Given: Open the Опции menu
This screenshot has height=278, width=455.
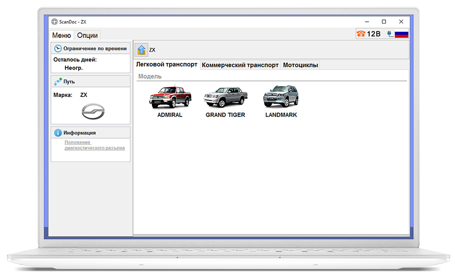Looking at the screenshot, I should coord(88,36).
